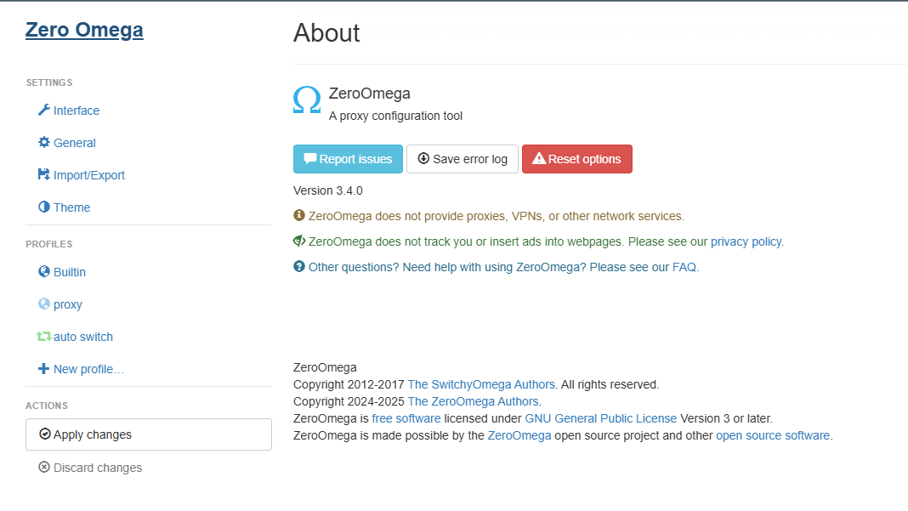
Task: Click the Zero Omega title link
Action: (84, 30)
